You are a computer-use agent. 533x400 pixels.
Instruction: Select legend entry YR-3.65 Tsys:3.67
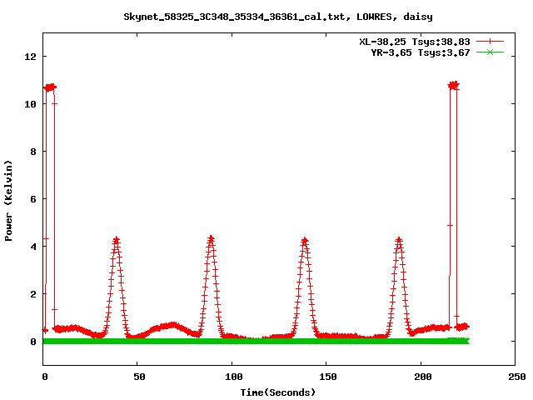coord(420,52)
